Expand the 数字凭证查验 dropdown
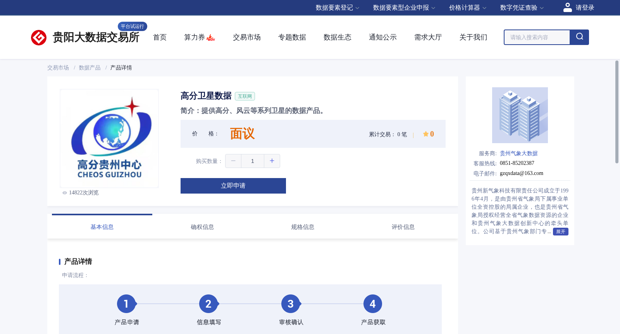The width and height of the screenshot is (620, 334). [x=522, y=8]
